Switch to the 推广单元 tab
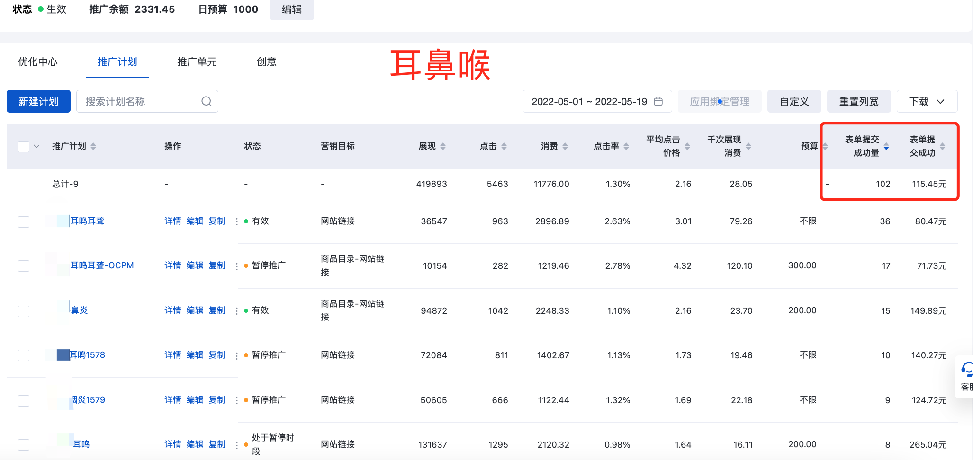This screenshot has width=973, height=460. click(x=197, y=62)
